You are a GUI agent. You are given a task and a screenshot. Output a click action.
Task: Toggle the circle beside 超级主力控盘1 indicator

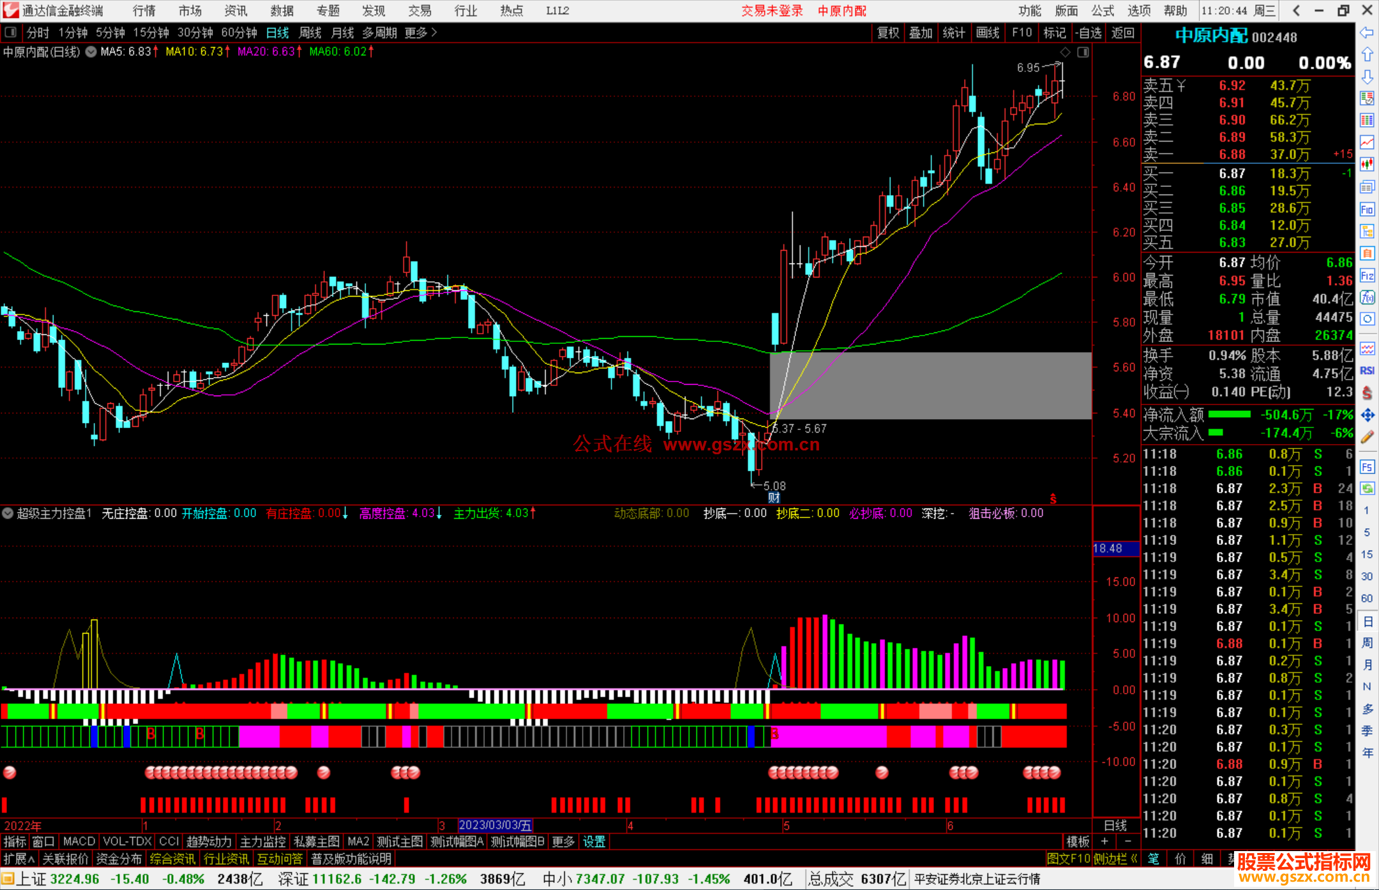(8, 513)
